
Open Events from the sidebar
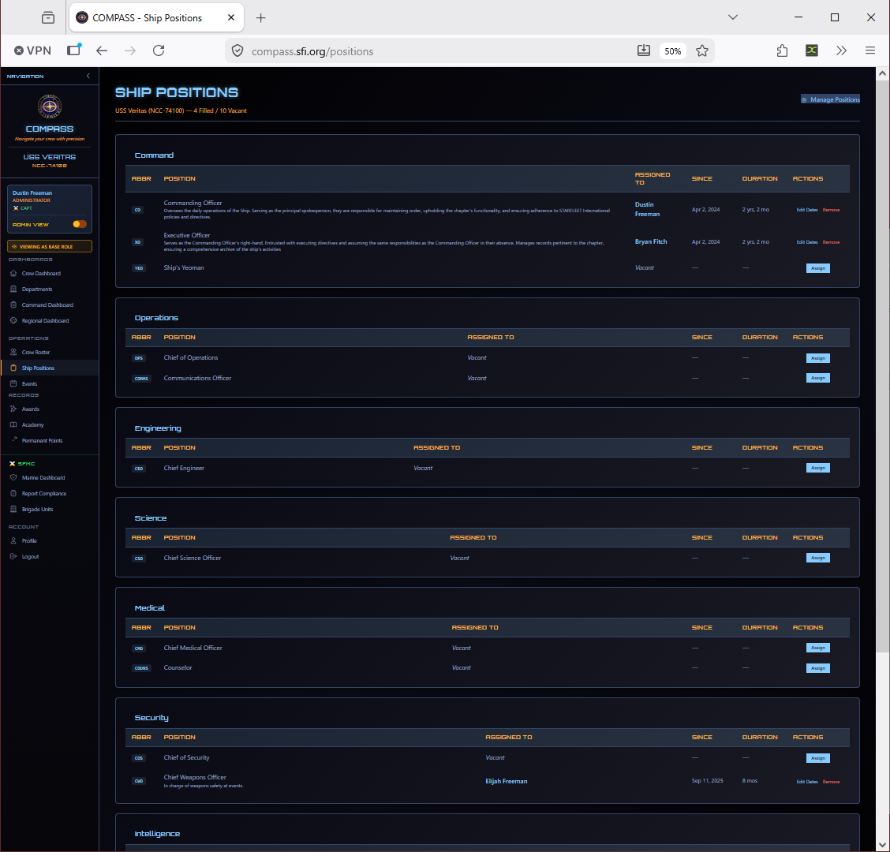(29, 383)
